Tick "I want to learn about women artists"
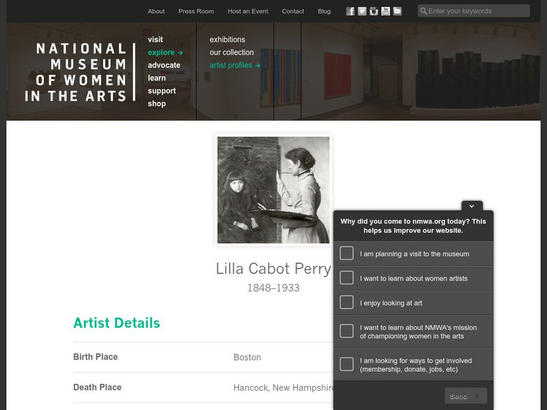 tap(347, 278)
